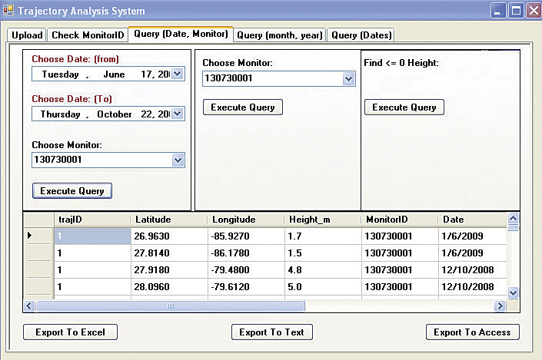The height and width of the screenshot is (360, 542).
Task: Select Height_m cell 5.0
Action: tap(323, 287)
